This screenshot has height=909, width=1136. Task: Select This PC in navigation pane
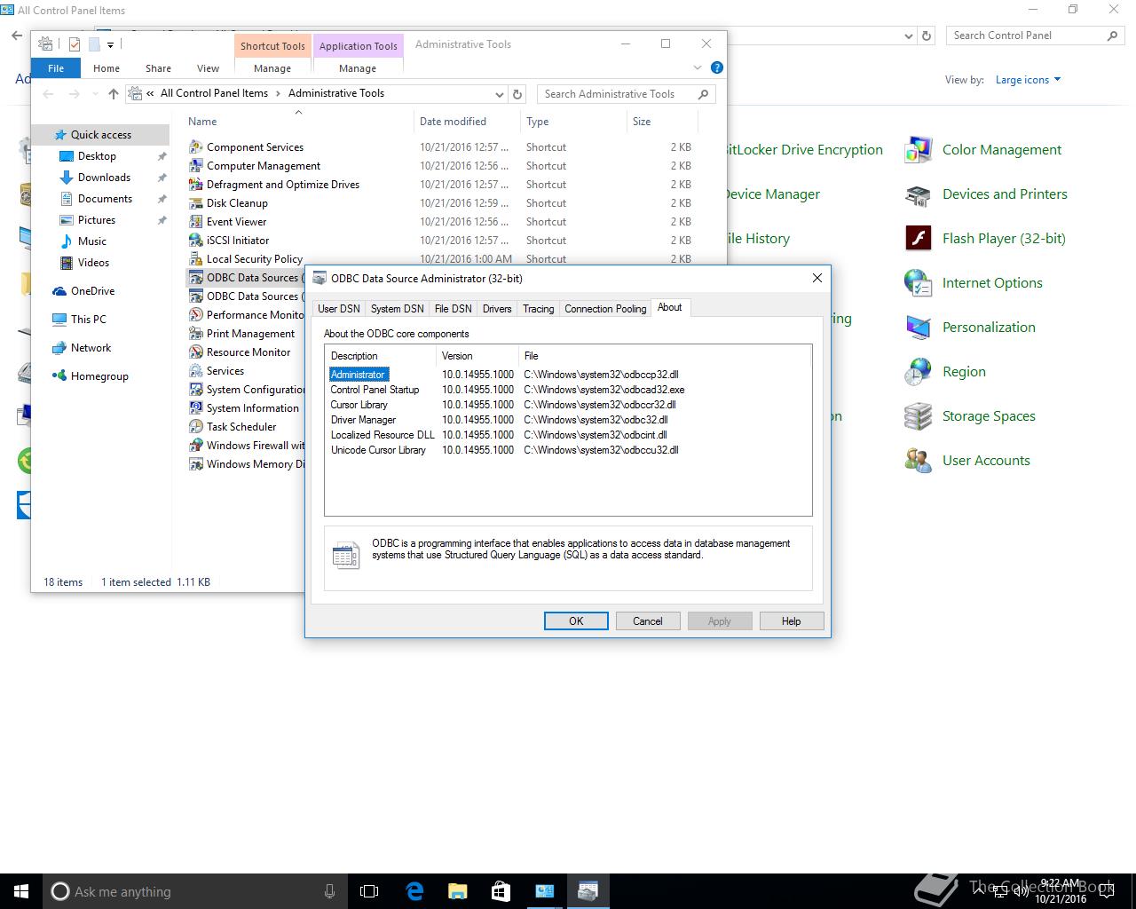coord(88,320)
